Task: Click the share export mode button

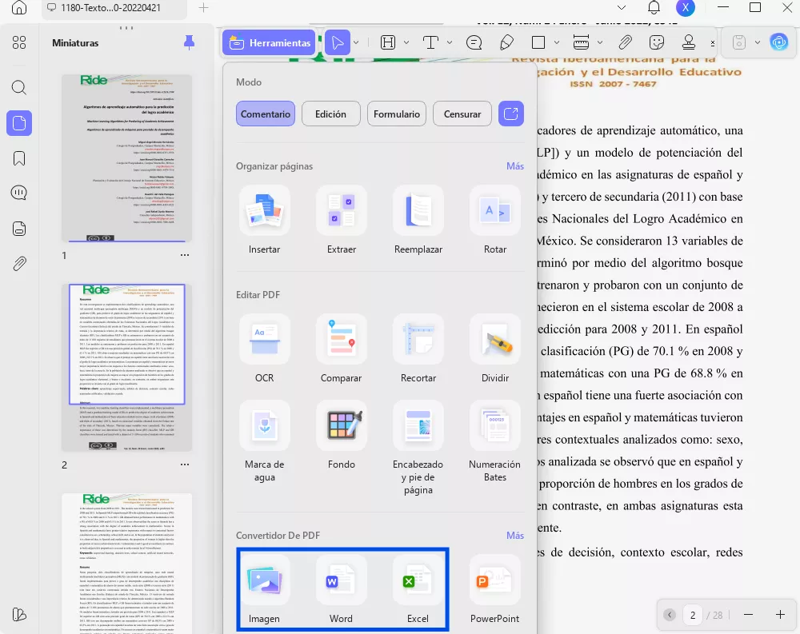Action: tap(511, 114)
